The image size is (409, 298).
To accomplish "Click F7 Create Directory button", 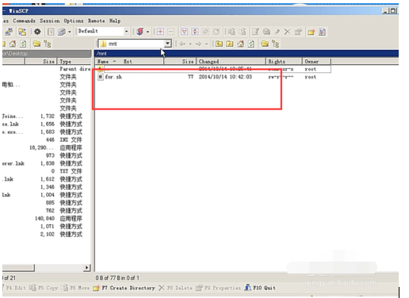I will click(124, 288).
